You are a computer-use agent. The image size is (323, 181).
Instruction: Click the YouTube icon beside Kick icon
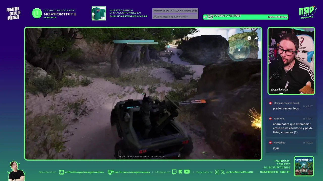(x=187, y=172)
